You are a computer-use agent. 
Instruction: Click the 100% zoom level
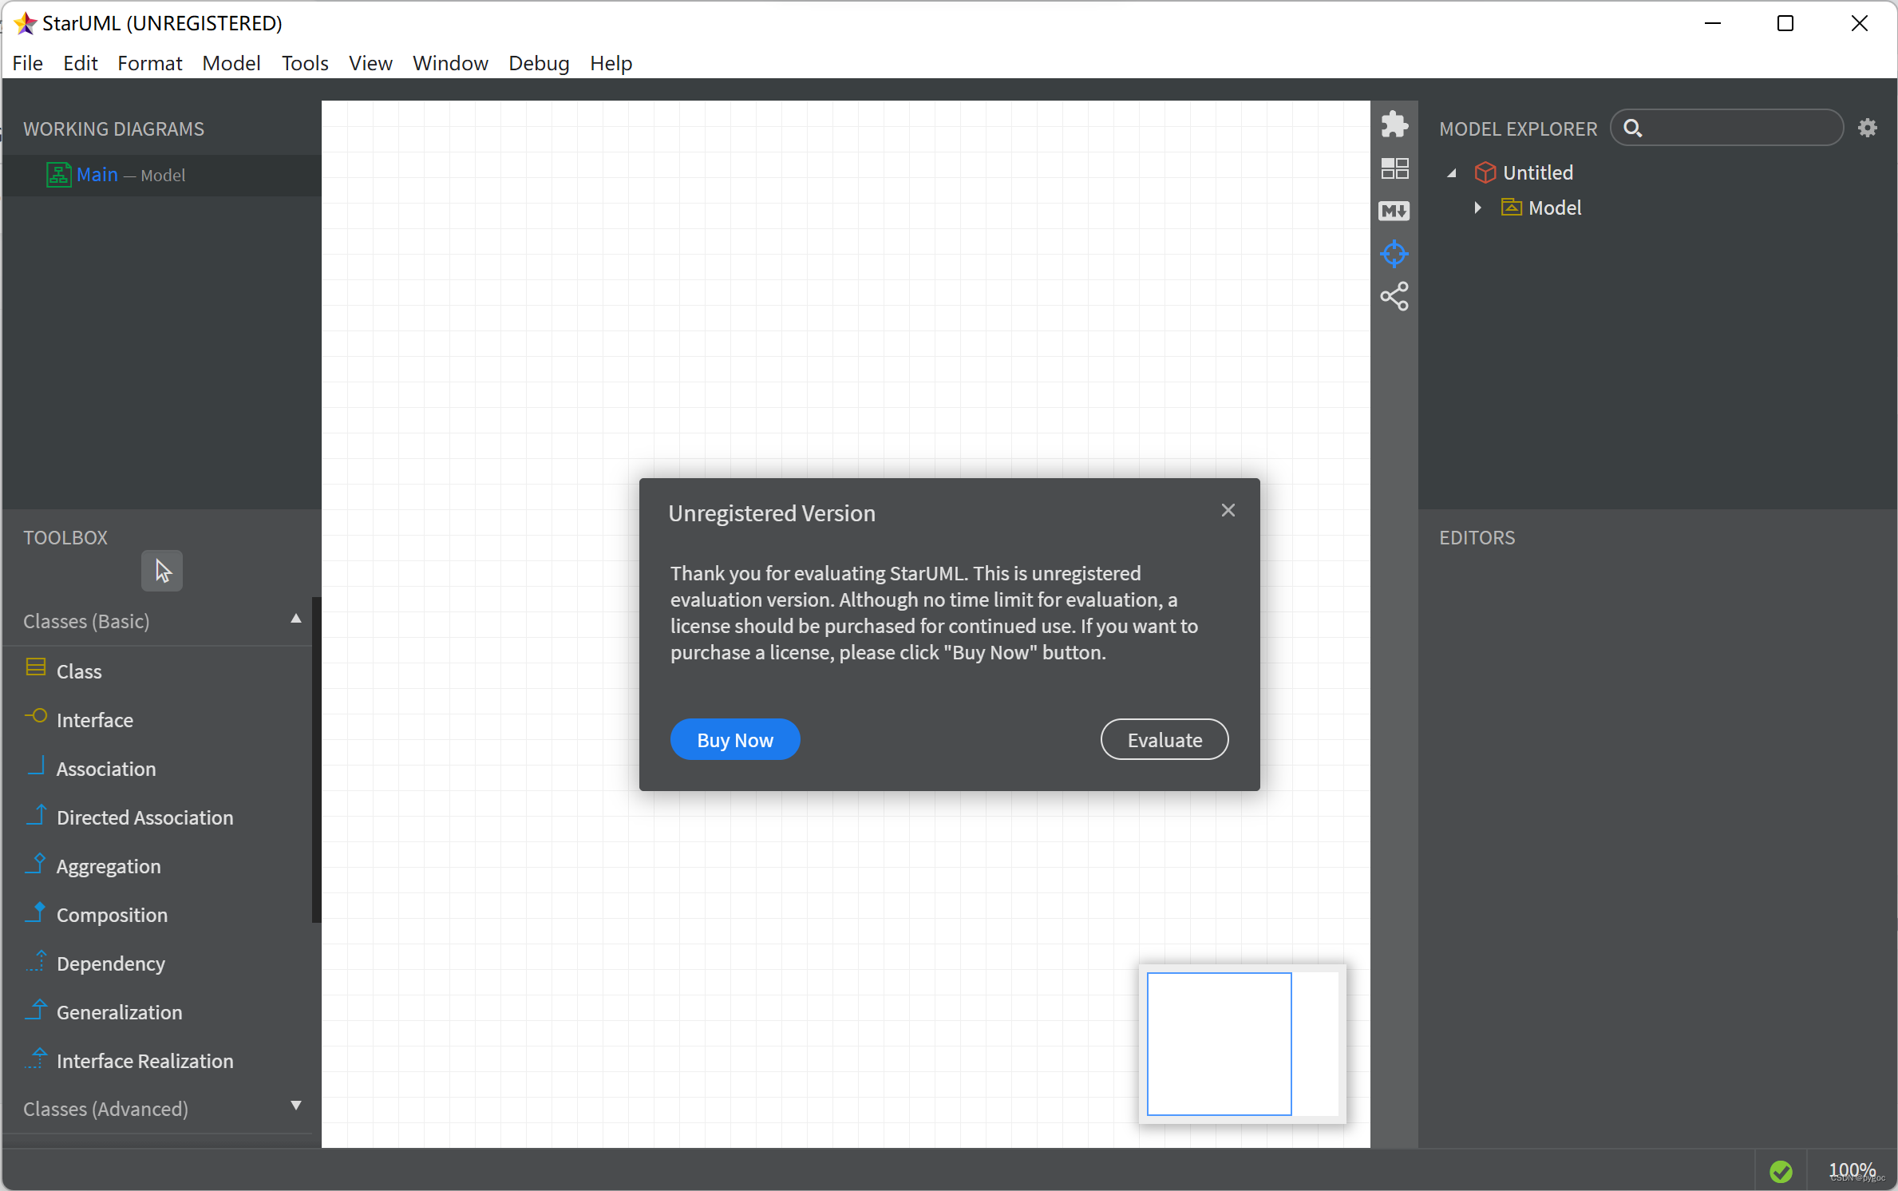click(x=1852, y=1170)
